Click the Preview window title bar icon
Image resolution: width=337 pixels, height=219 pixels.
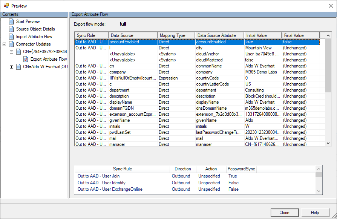click(x=6, y=6)
